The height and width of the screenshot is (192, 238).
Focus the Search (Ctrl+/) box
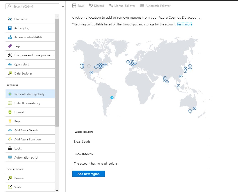coord(32,6)
